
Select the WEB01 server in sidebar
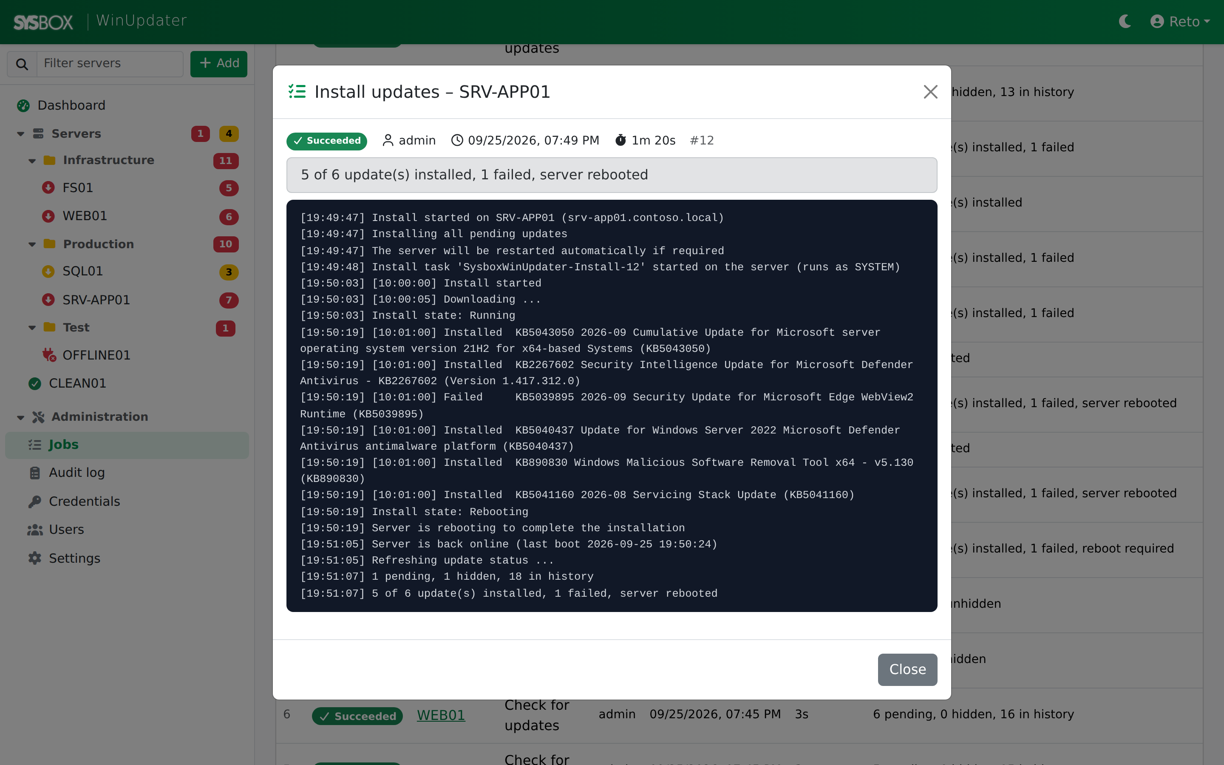click(x=85, y=216)
